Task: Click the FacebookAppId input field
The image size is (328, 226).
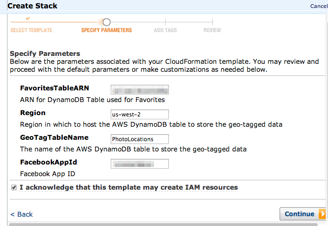Action: (140, 164)
